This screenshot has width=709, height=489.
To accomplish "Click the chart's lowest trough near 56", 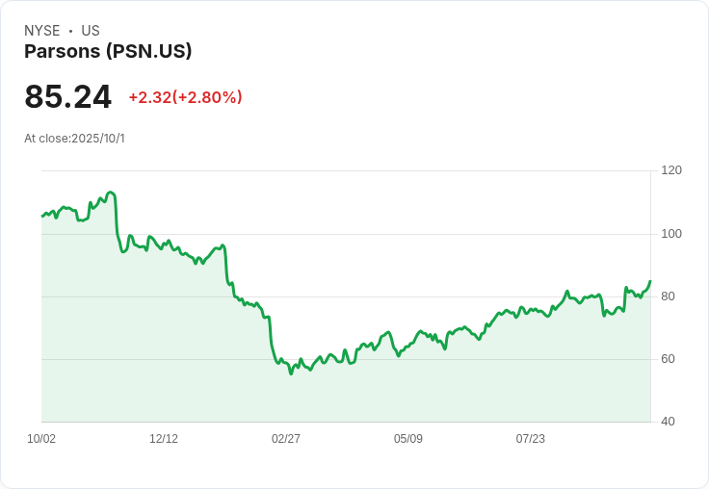I will point(291,373).
